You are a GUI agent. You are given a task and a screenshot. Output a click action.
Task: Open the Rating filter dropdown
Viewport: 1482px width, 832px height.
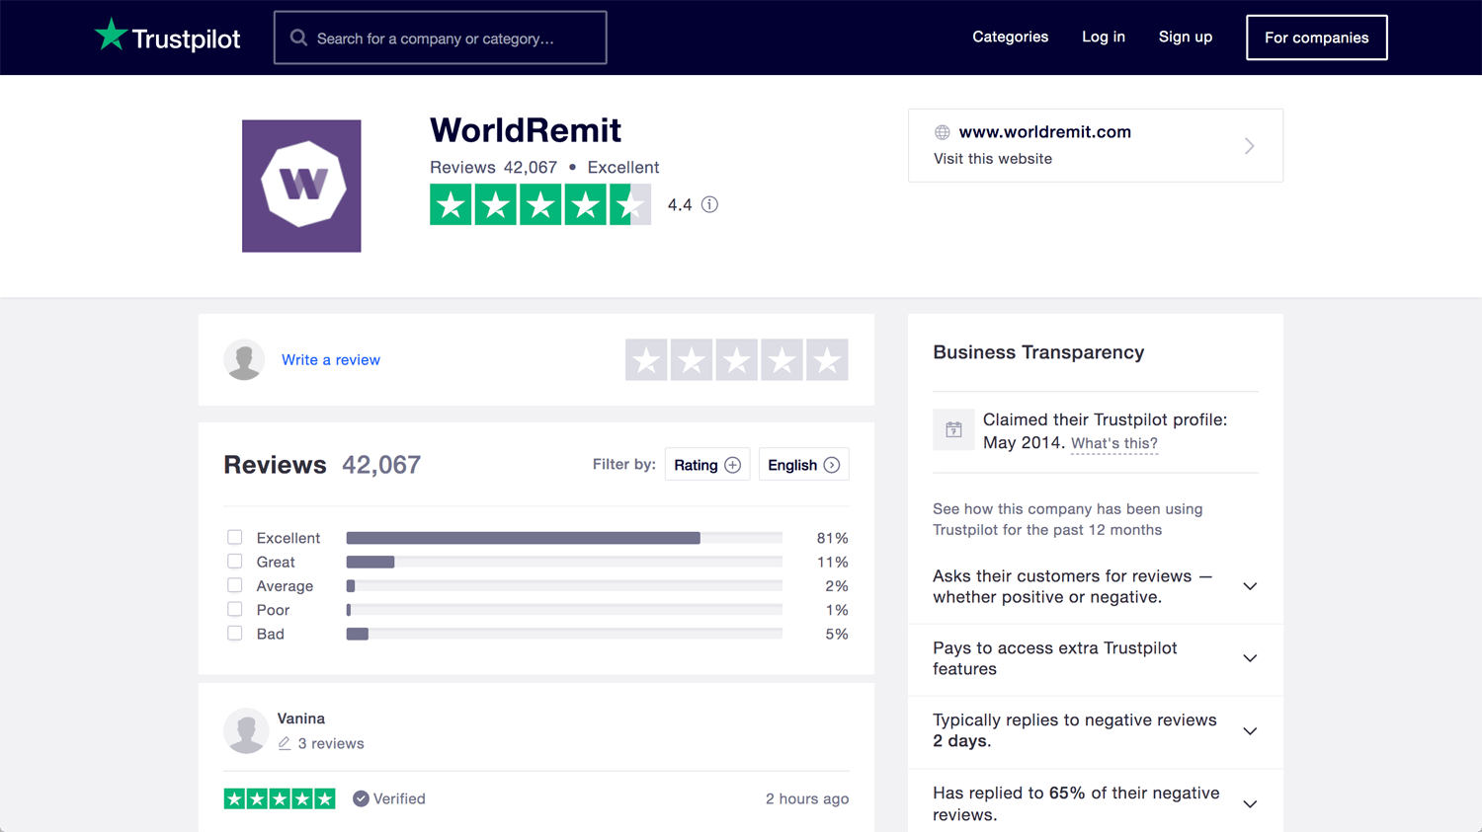click(707, 465)
